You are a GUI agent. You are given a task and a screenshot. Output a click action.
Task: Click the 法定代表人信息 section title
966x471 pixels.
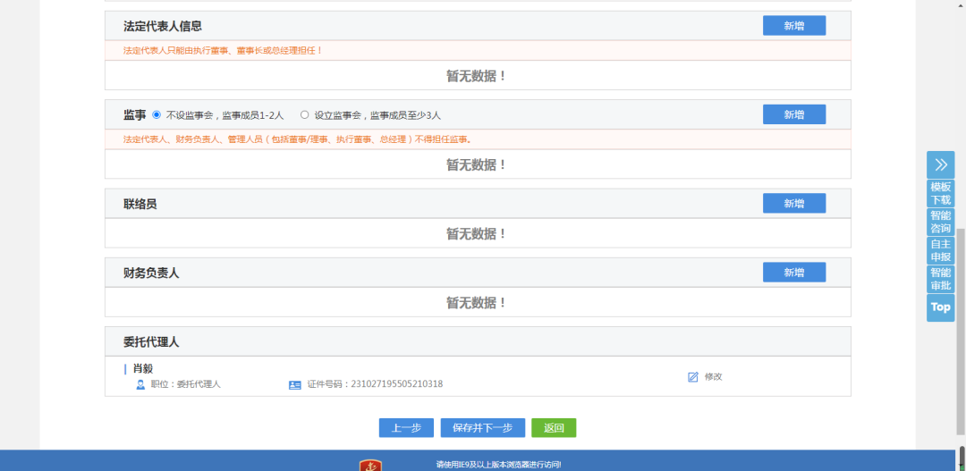point(163,26)
